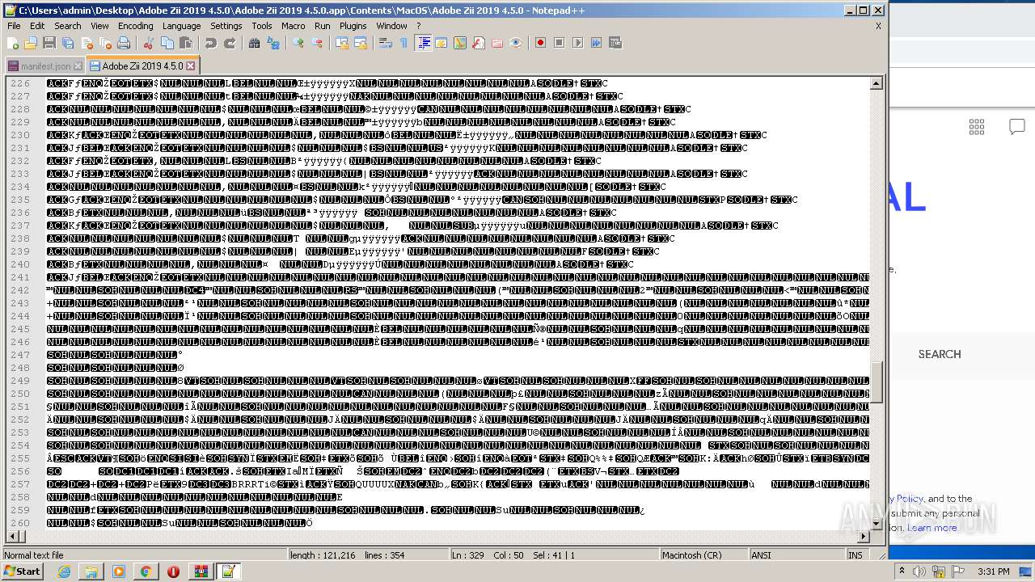Undo the last action

coord(211,43)
